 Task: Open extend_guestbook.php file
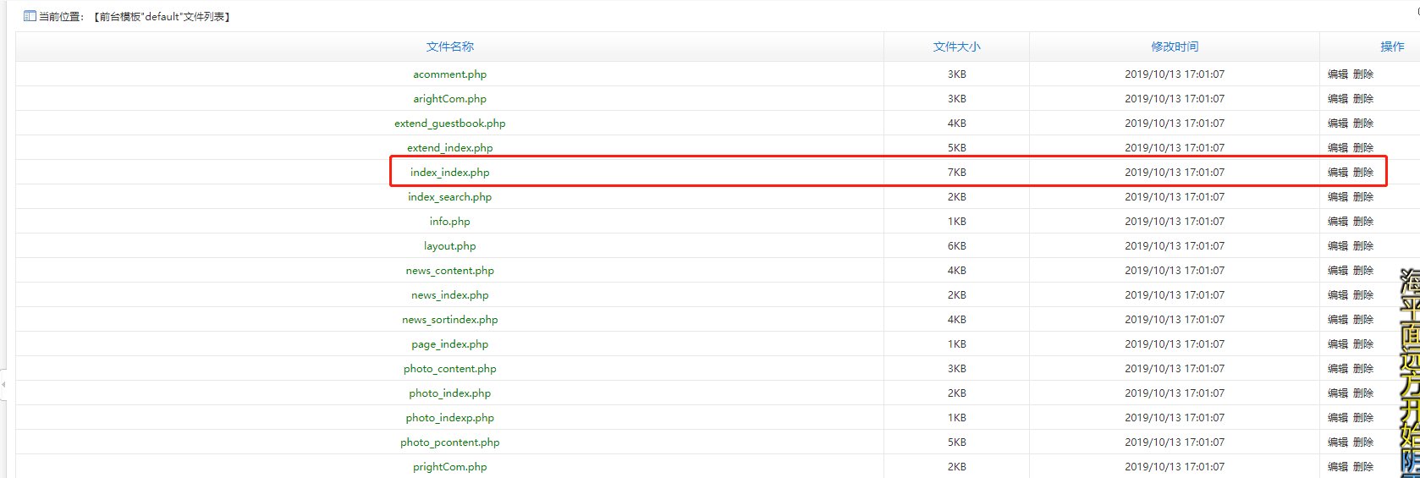click(449, 124)
